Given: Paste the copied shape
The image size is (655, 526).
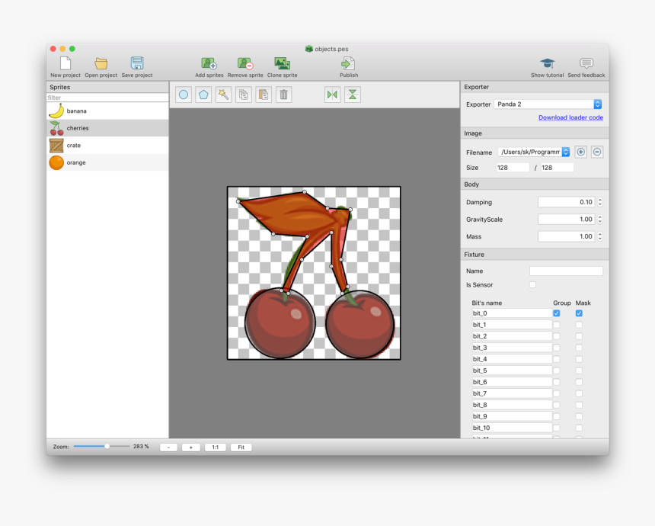Looking at the screenshot, I should pos(263,94).
